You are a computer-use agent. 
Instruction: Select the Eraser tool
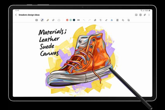53,20
